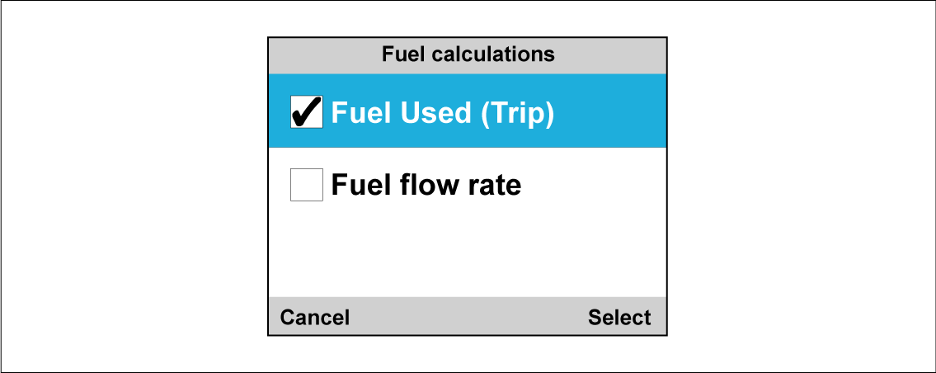Click the gray footer bar between Cancel and Select
This screenshot has width=936, height=373.
click(468, 316)
